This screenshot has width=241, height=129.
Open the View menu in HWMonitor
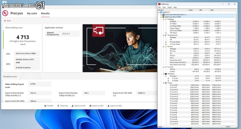(x=164, y=7)
